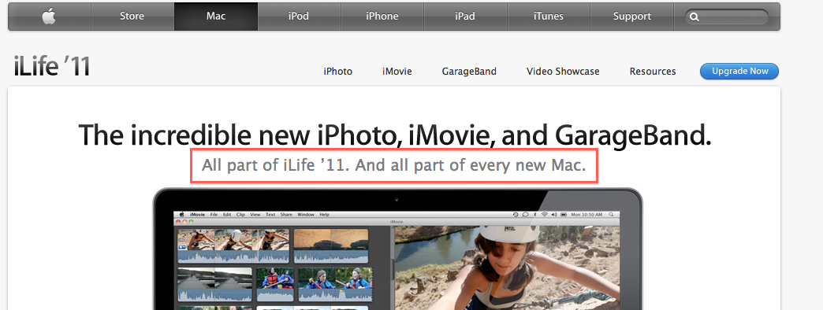Focus the Apple site search field

726,17
